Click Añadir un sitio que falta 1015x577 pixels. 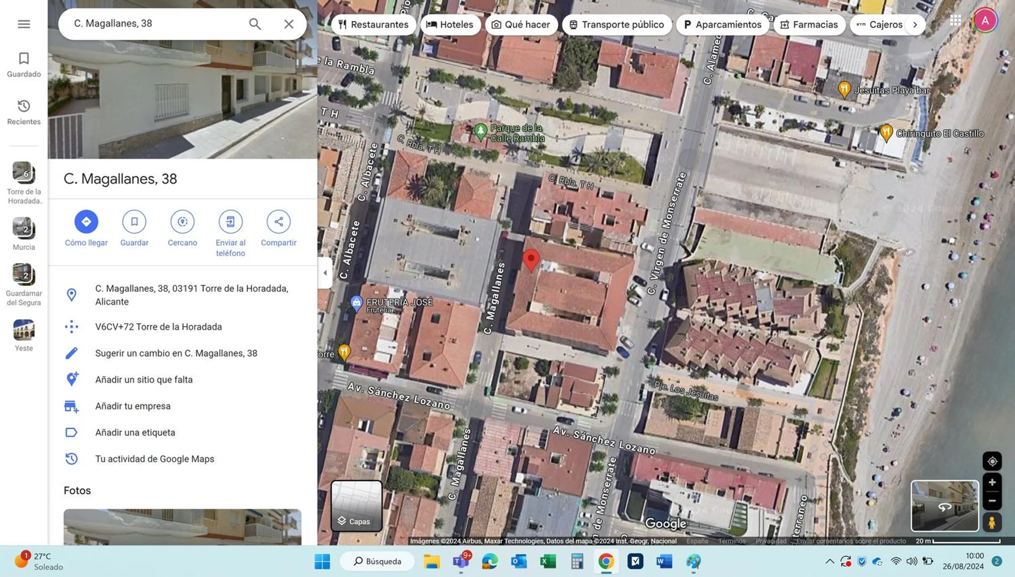click(x=144, y=380)
